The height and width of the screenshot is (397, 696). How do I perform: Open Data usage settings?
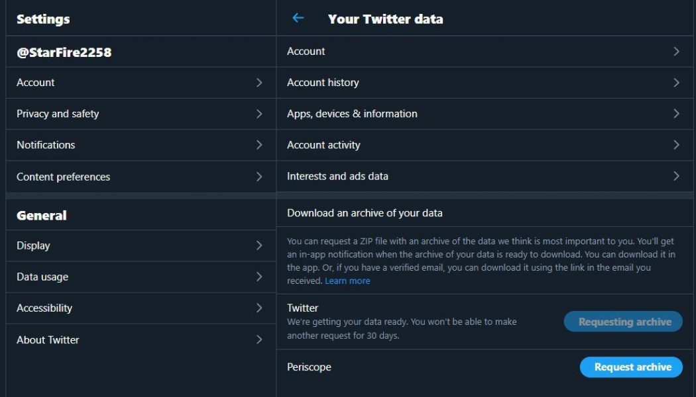tap(42, 277)
